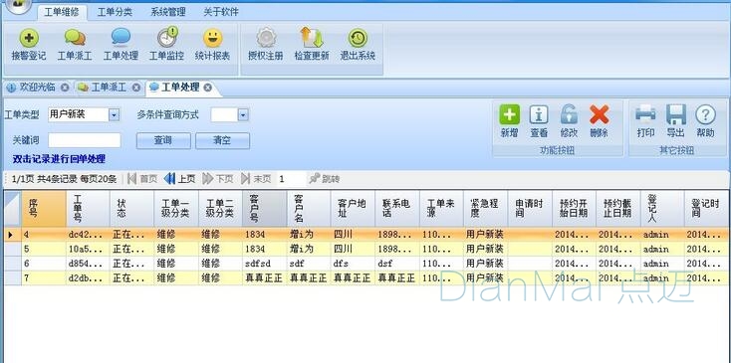Select row with 工单号 d854...
The height and width of the screenshot is (363, 731).
pos(365,264)
